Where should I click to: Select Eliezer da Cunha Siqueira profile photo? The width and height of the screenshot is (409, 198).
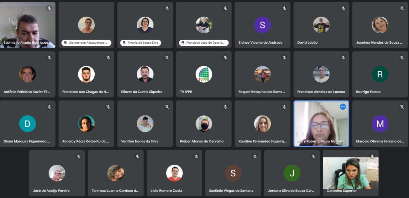click(x=145, y=74)
